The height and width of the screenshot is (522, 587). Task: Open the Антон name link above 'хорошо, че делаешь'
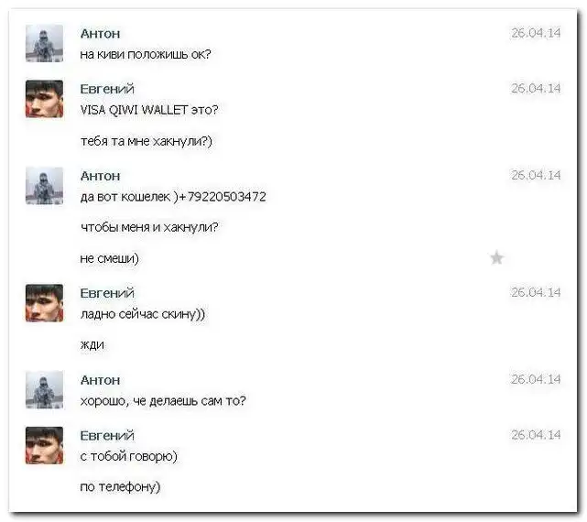click(x=101, y=380)
